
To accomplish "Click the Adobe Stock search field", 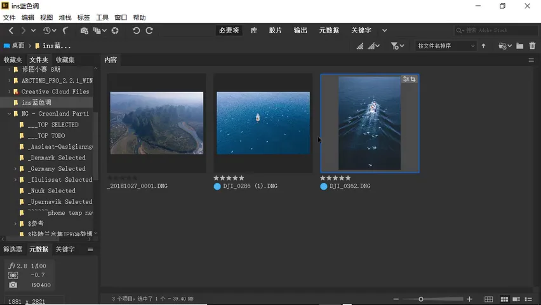I will coord(495,30).
